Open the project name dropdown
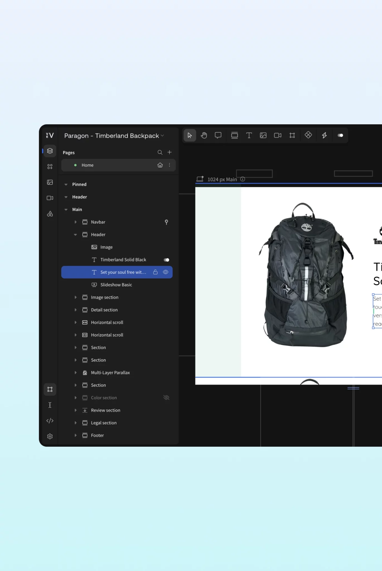The image size is (382, 571). (162, 136)
